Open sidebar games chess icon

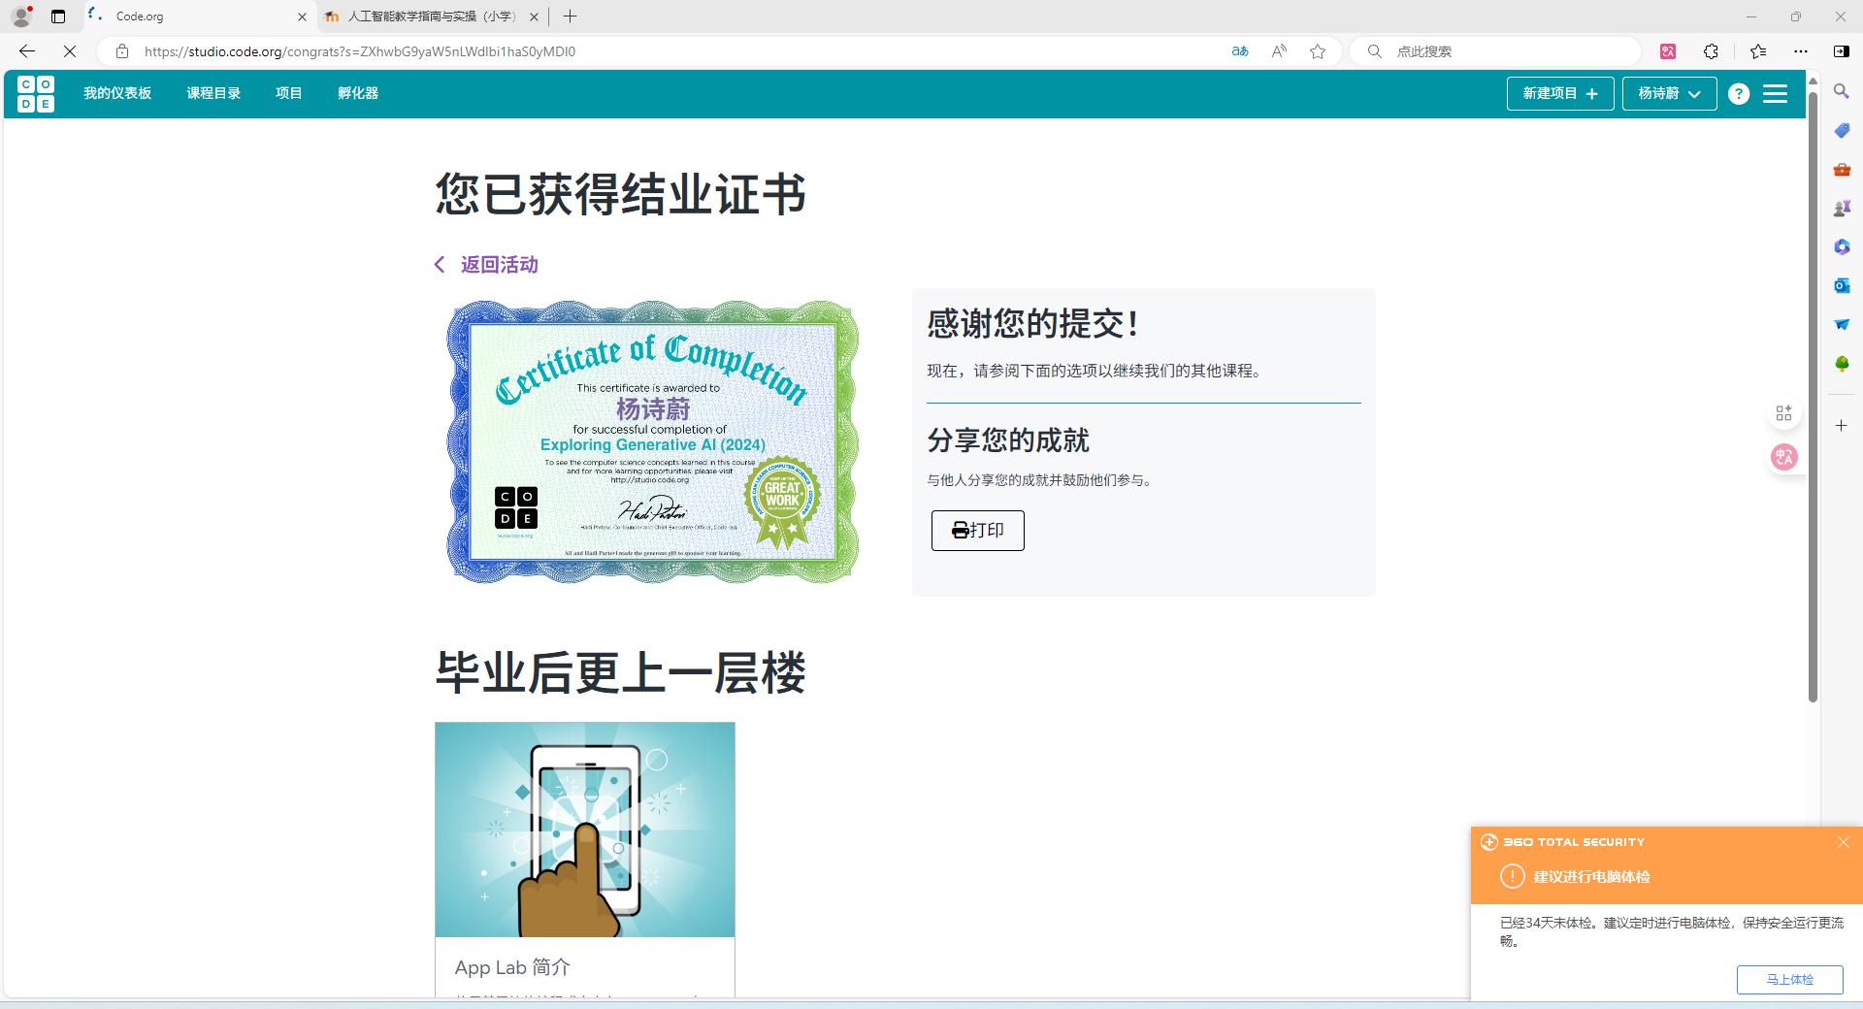coord(1842,208)
